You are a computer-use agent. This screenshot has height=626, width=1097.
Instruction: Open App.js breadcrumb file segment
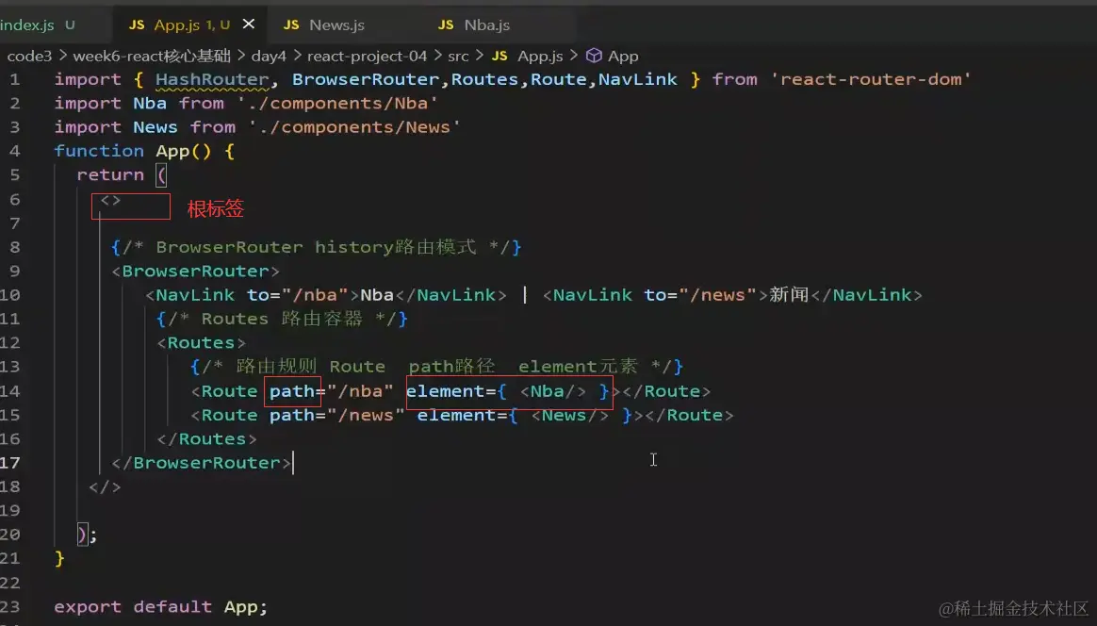coord(540,56)
